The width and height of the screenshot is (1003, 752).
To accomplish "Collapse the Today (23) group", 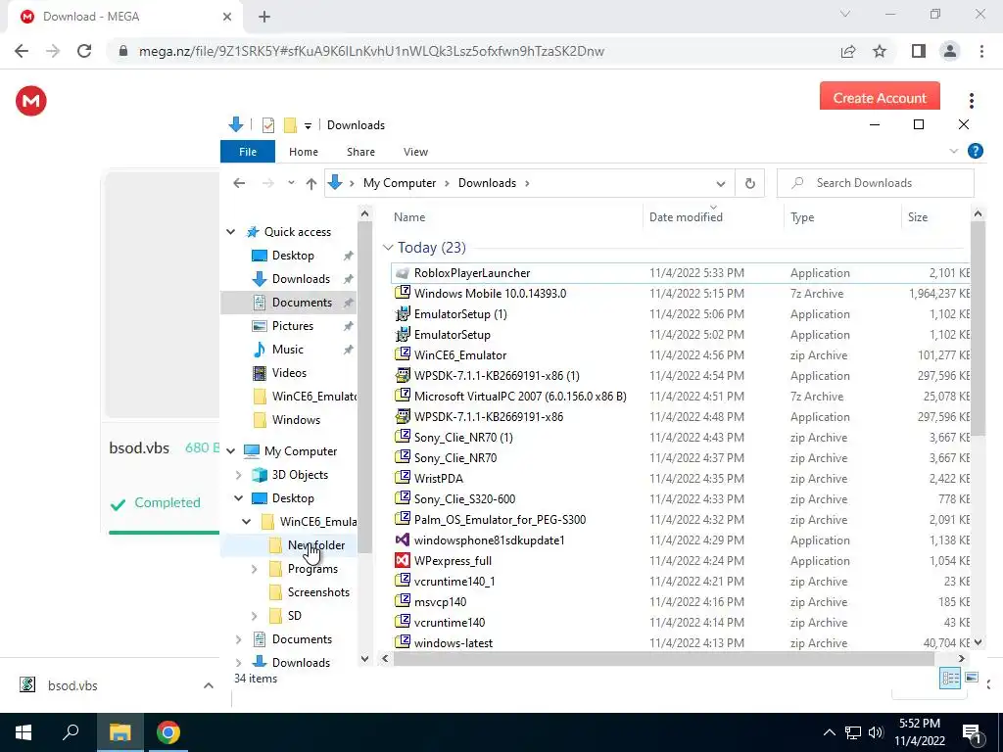I will (x=388, y=248).
